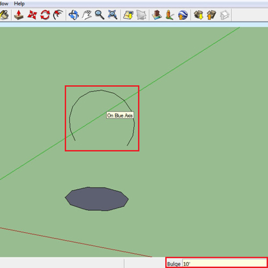Select the Zoom magnifier tool

[x=100, y=14]
